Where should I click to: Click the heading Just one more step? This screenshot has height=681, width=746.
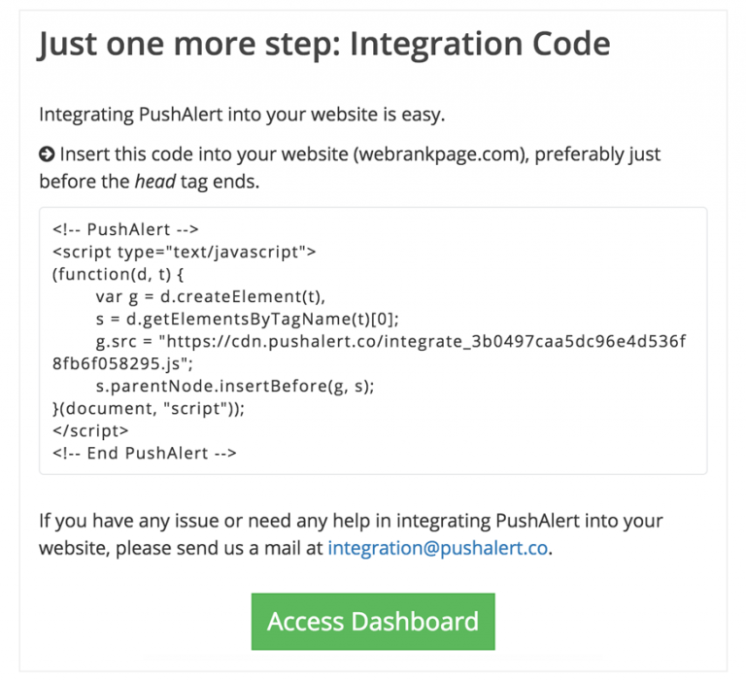[324, 45]
